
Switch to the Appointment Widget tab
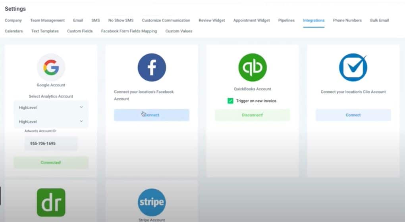click(x=252, y=20)
